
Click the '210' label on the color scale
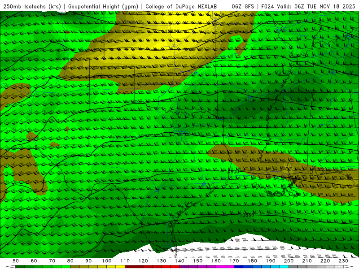point(307,261)
